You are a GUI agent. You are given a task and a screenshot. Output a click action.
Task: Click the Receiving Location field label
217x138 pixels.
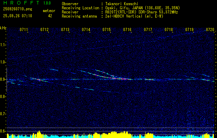(80, 8)
